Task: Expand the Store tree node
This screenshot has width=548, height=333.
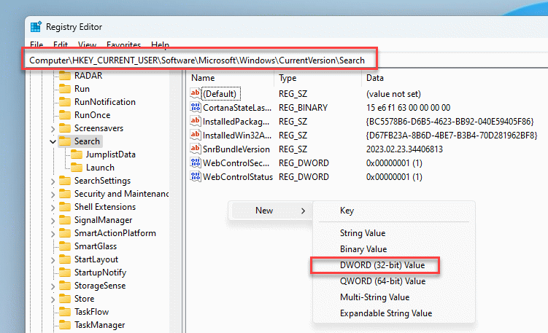Action: click(53, 299)
